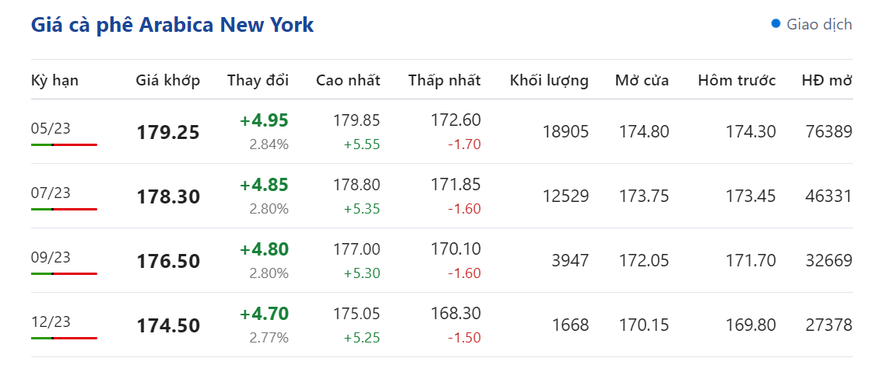The image size is (888, 365).
Task: Click the Hôm trước column header
Action: click(736, 81)
